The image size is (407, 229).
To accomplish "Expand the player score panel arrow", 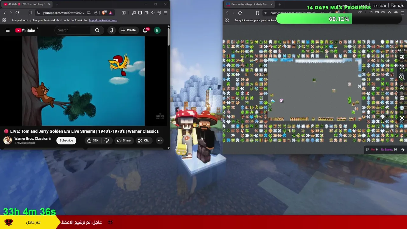I will click(403, 149).
